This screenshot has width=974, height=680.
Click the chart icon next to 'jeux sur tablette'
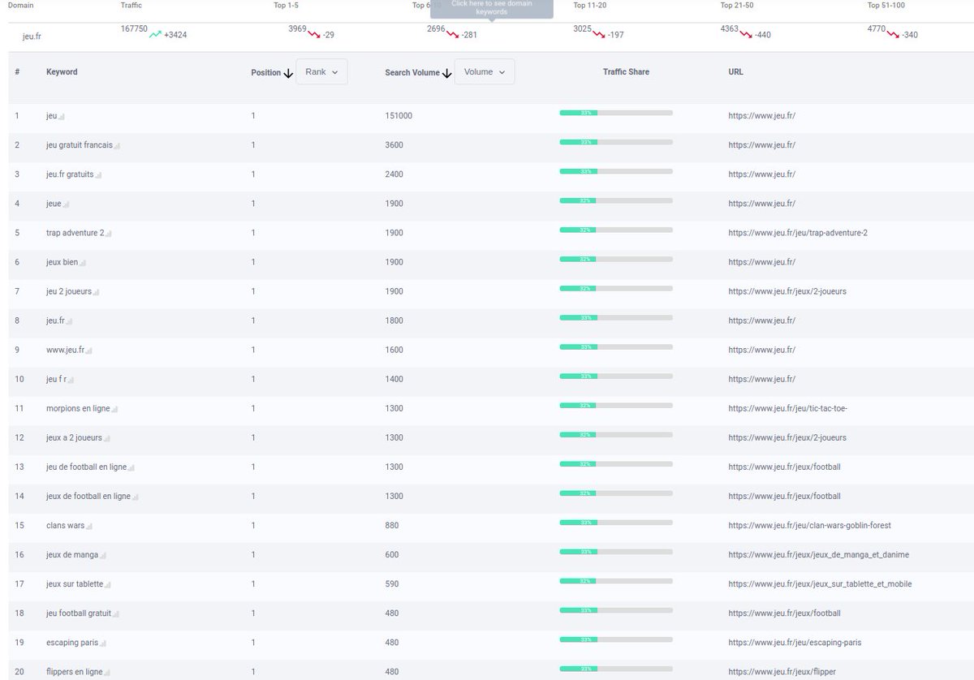(109, 585)
